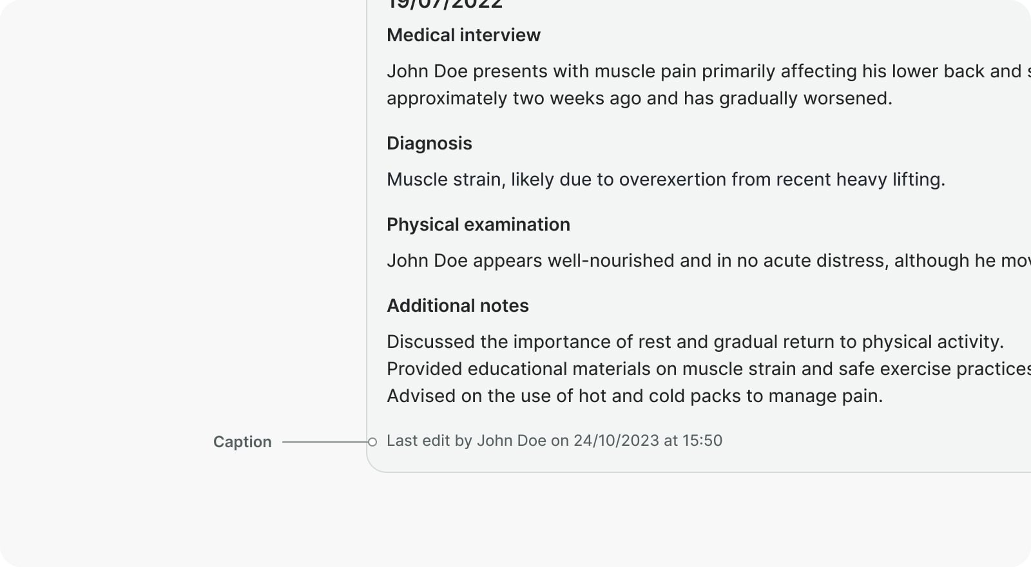
Task: Click the 15:50 time in caption
Action: [702, 441]
